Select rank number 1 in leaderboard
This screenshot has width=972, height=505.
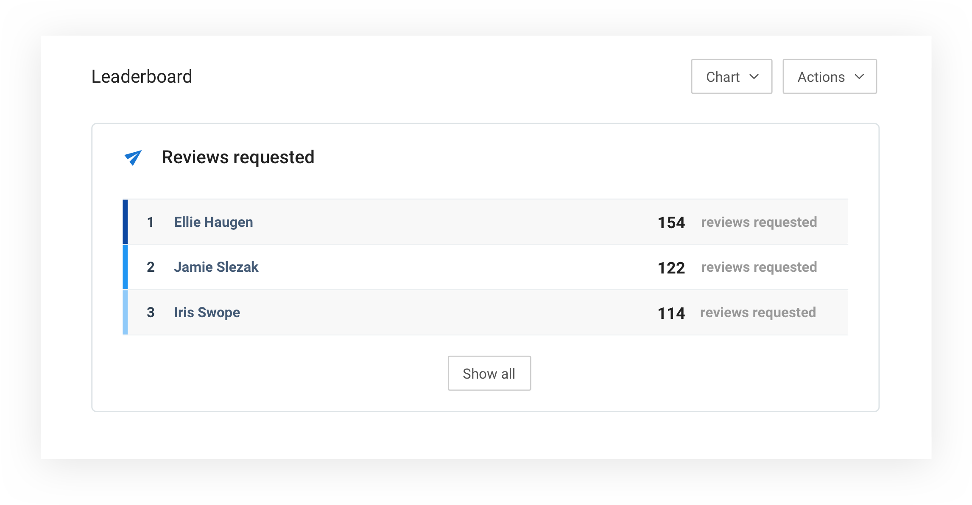coord(151,222)
